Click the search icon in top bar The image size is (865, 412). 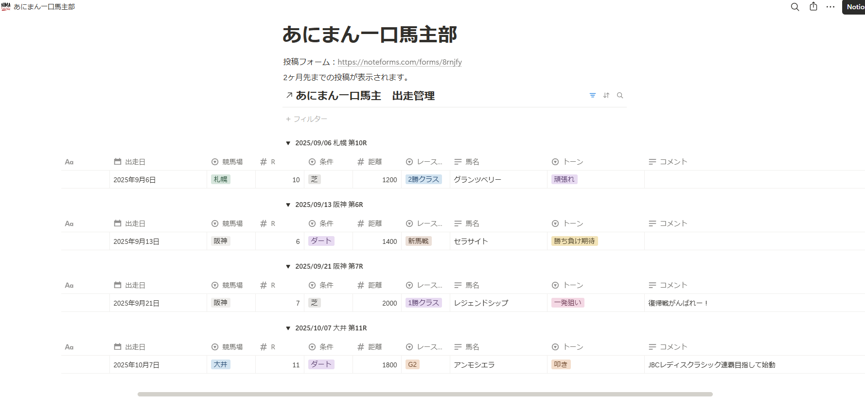(795, 7)
